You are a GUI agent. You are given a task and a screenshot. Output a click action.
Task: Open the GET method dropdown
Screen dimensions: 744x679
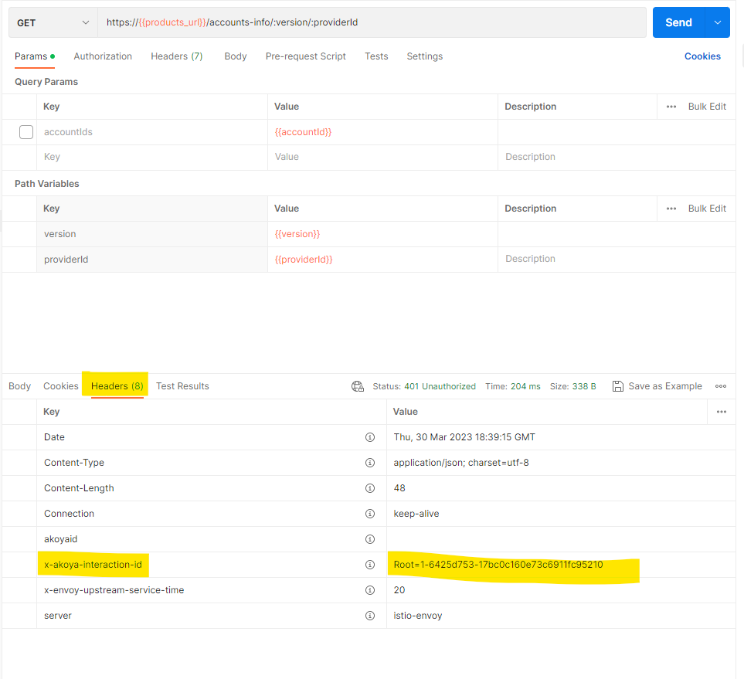coord(53,23)
